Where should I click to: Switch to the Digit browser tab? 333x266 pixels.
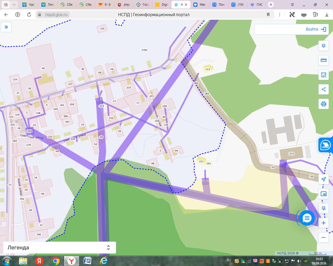(162, 5)
